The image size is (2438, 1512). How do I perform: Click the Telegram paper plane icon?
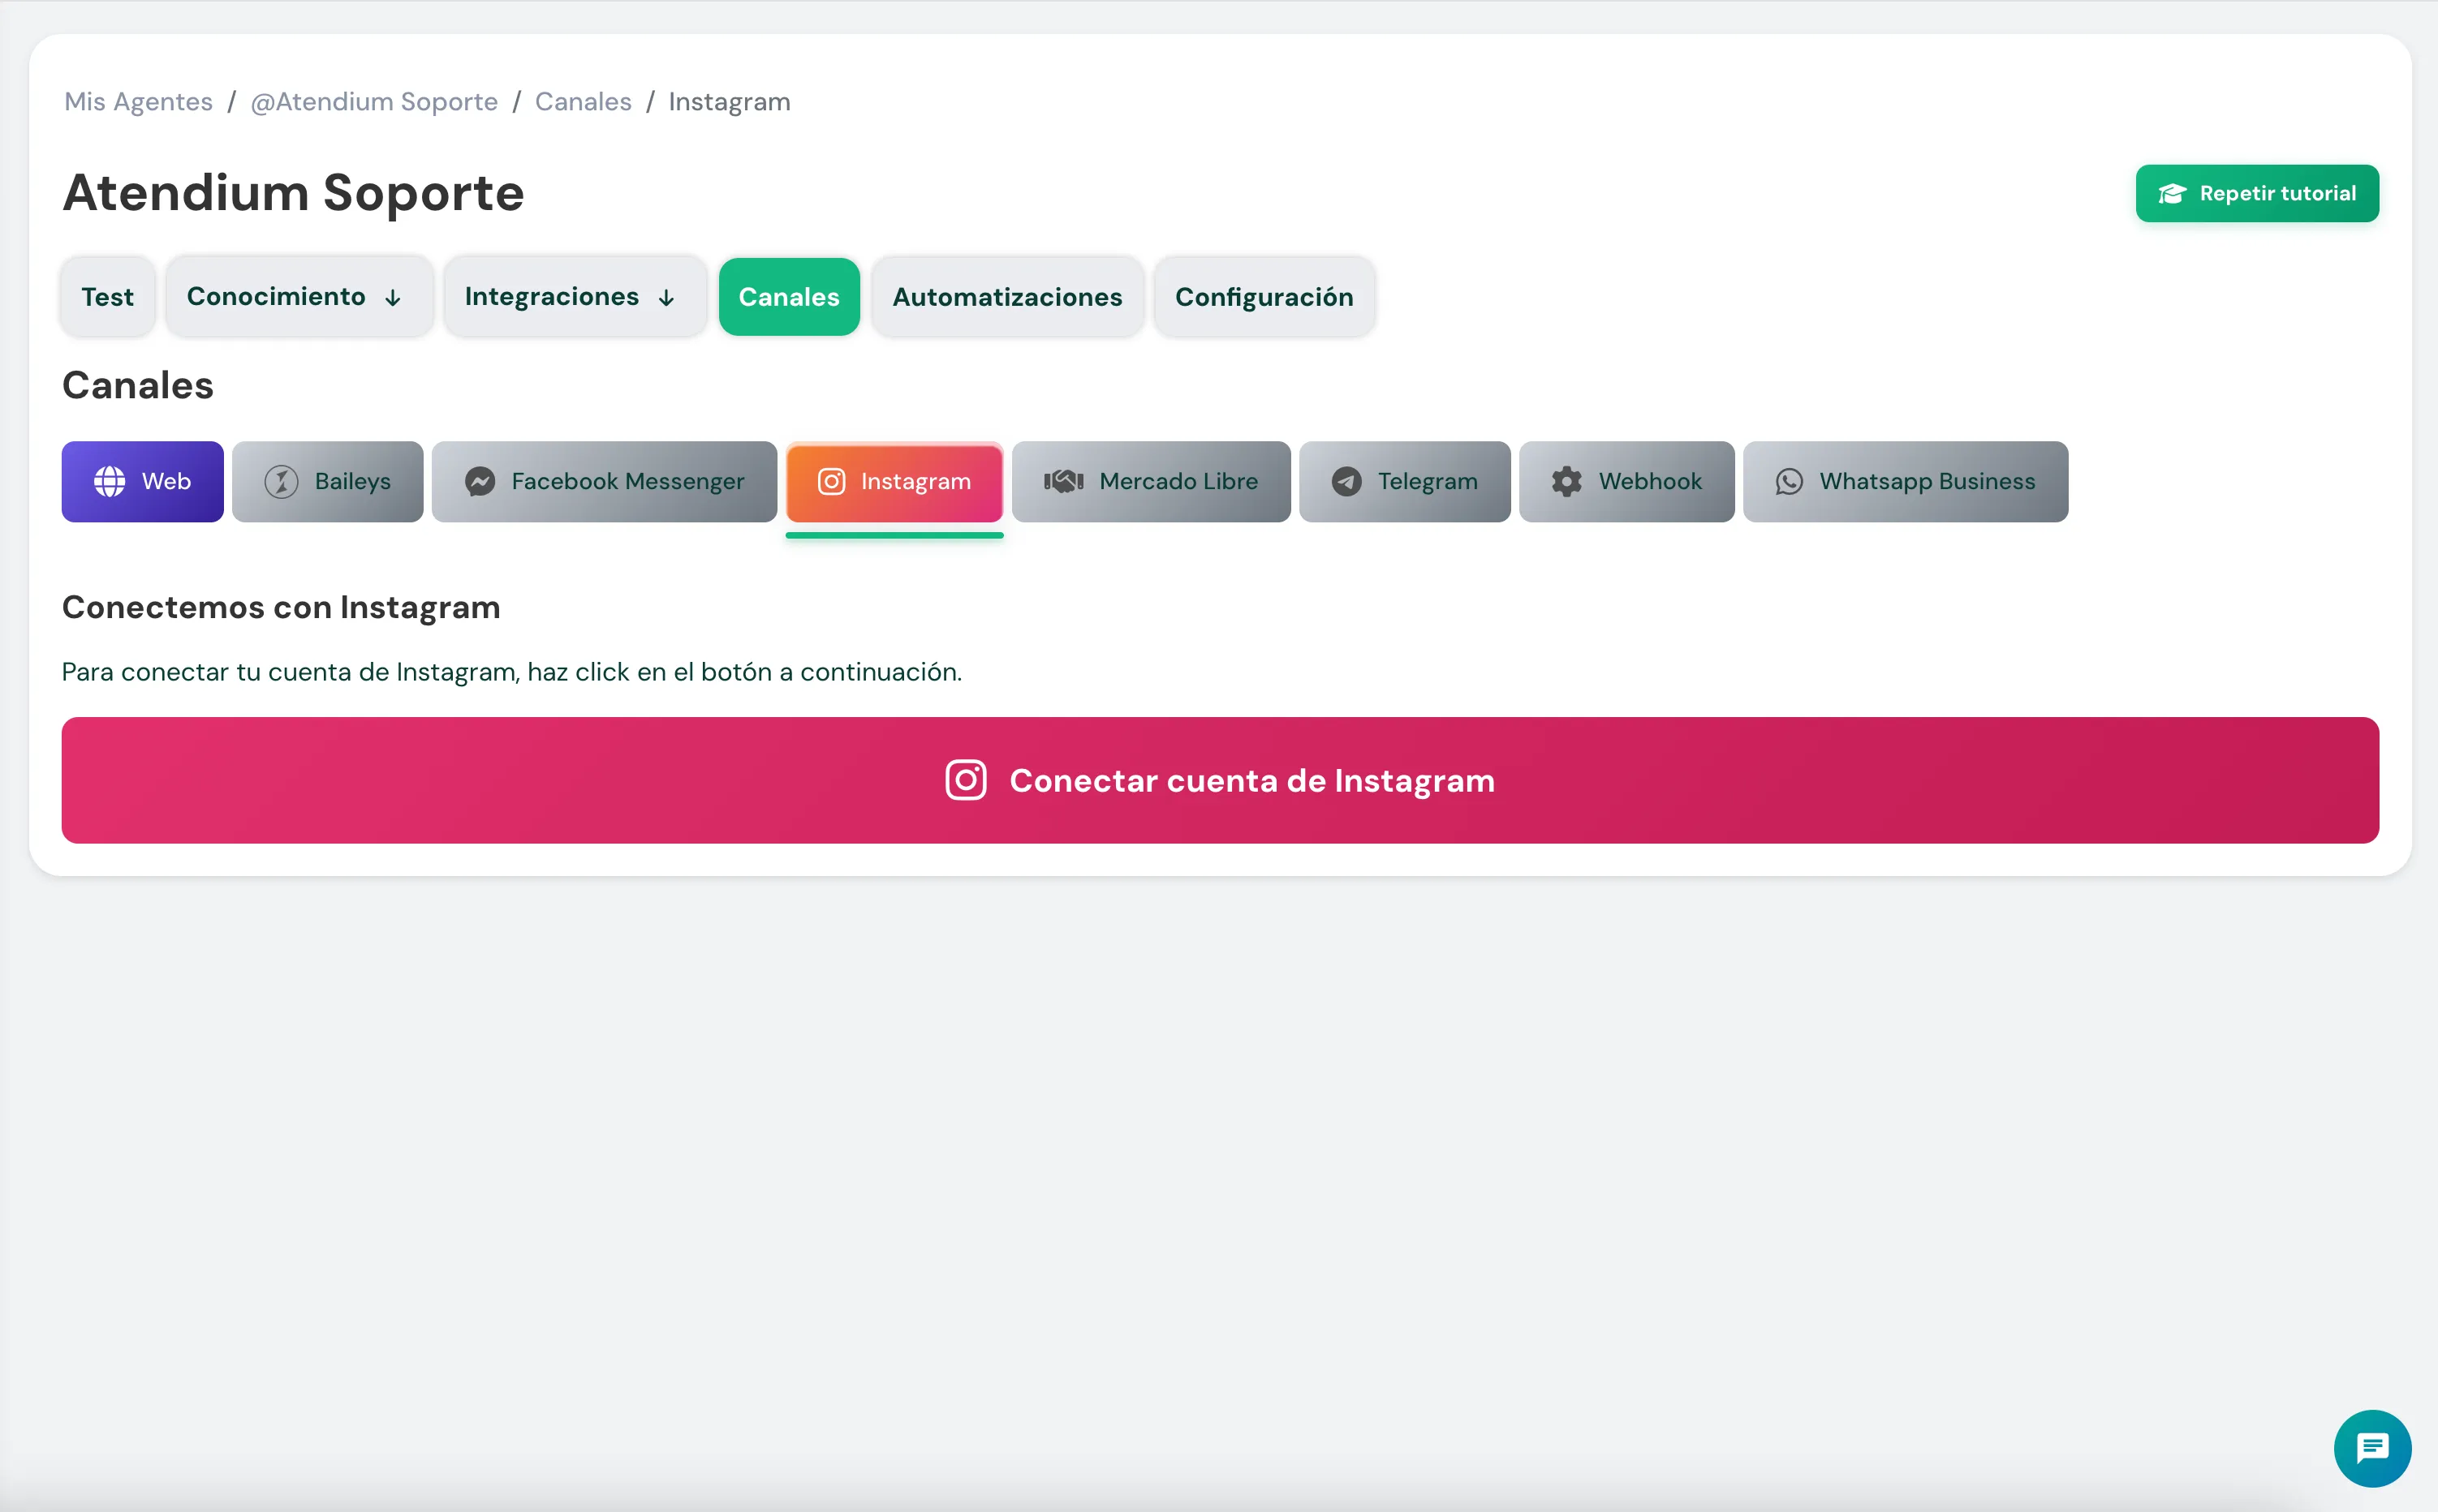click(x=1346, y=481)
